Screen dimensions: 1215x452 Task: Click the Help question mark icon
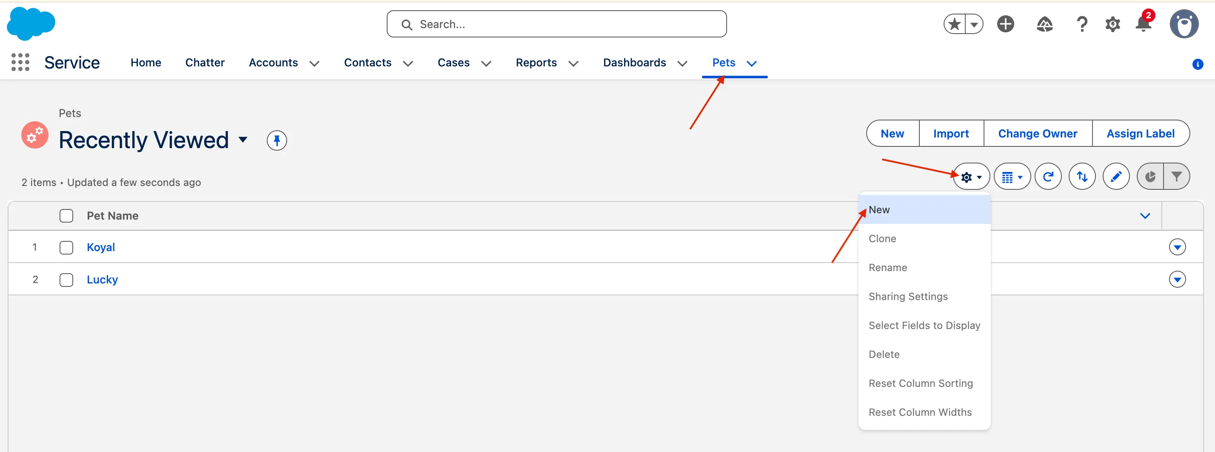point(1081,24)
